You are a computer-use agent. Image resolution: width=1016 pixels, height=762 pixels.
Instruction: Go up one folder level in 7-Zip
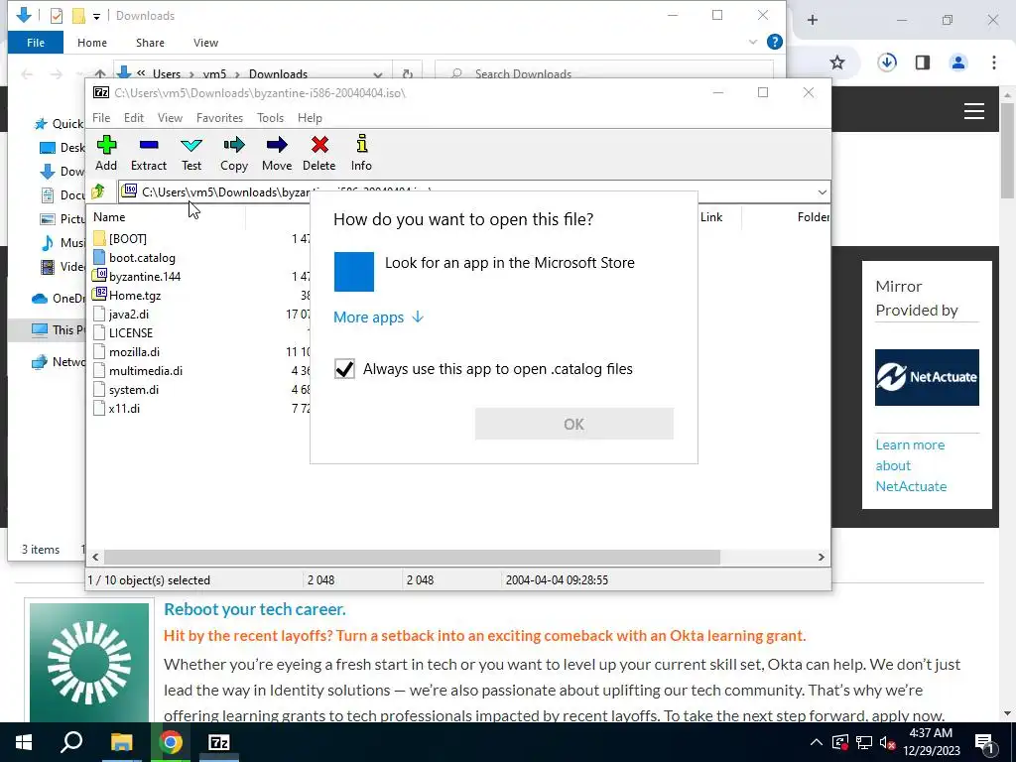98,191
